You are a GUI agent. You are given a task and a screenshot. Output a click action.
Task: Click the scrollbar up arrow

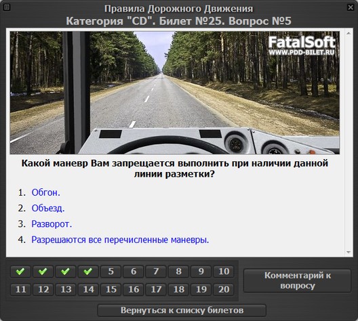[349, 33]
